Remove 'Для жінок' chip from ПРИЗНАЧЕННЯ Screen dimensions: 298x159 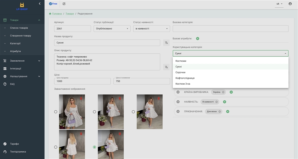[219, 111]
